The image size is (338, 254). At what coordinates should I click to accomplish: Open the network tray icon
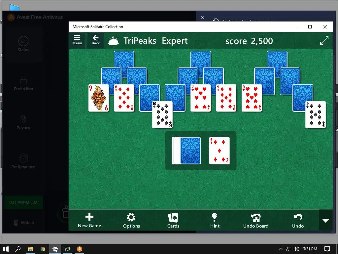[x=288, y=249]
